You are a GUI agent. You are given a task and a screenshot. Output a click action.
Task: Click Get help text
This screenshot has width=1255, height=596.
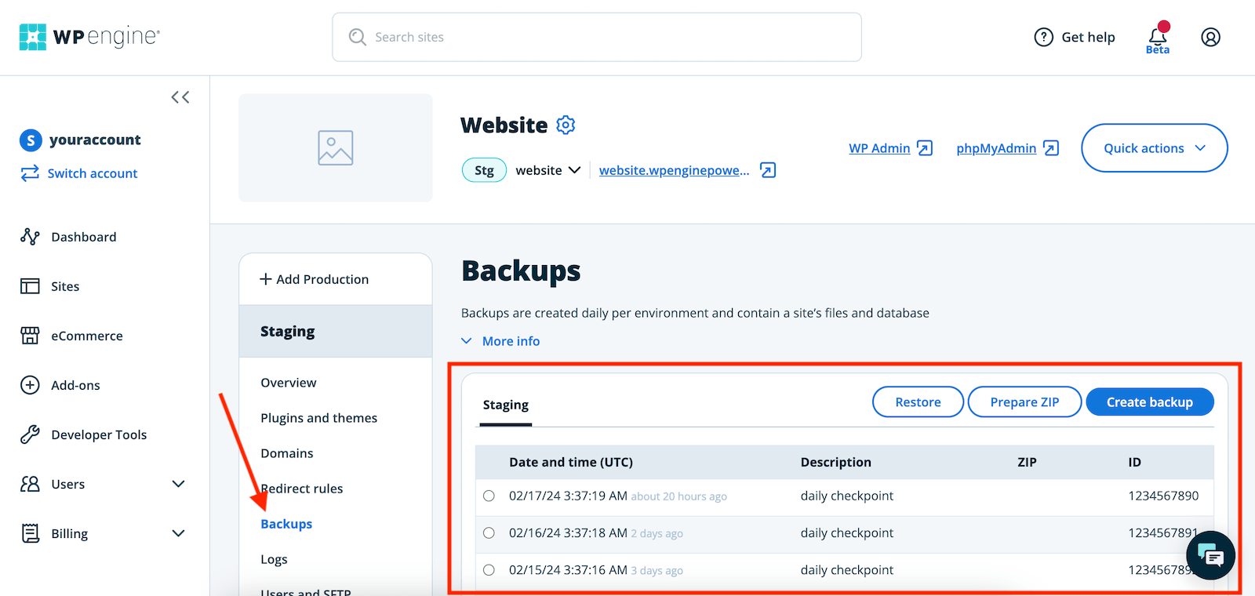coord(1088,37)
